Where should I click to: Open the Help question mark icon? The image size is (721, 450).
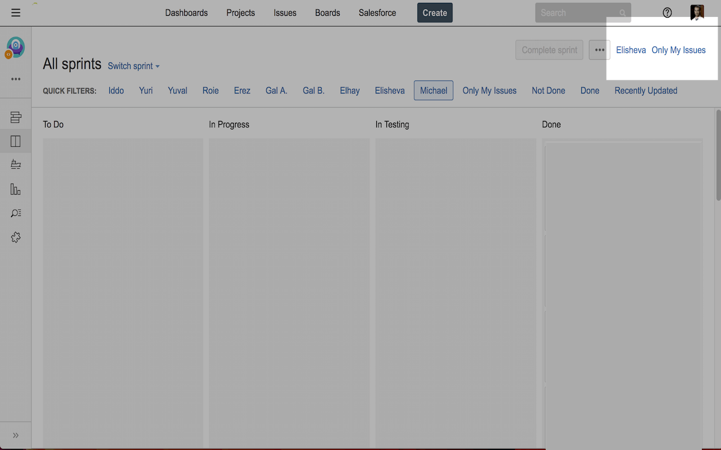[x=666, y=12]
